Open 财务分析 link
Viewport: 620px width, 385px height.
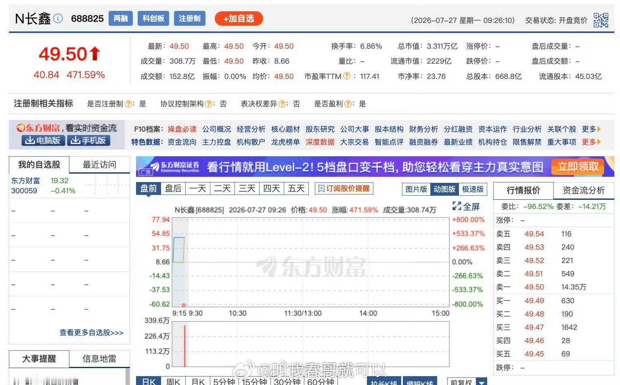pos(423,129)
